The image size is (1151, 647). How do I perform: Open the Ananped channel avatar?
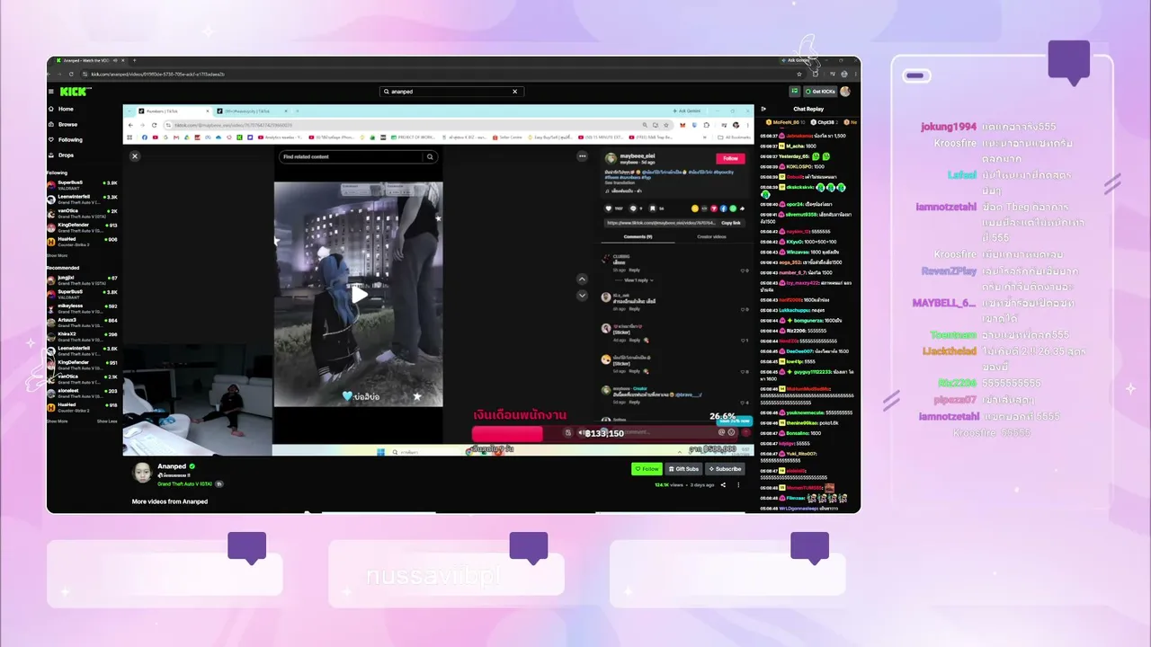pyautogui.click(x=142, y=472)
